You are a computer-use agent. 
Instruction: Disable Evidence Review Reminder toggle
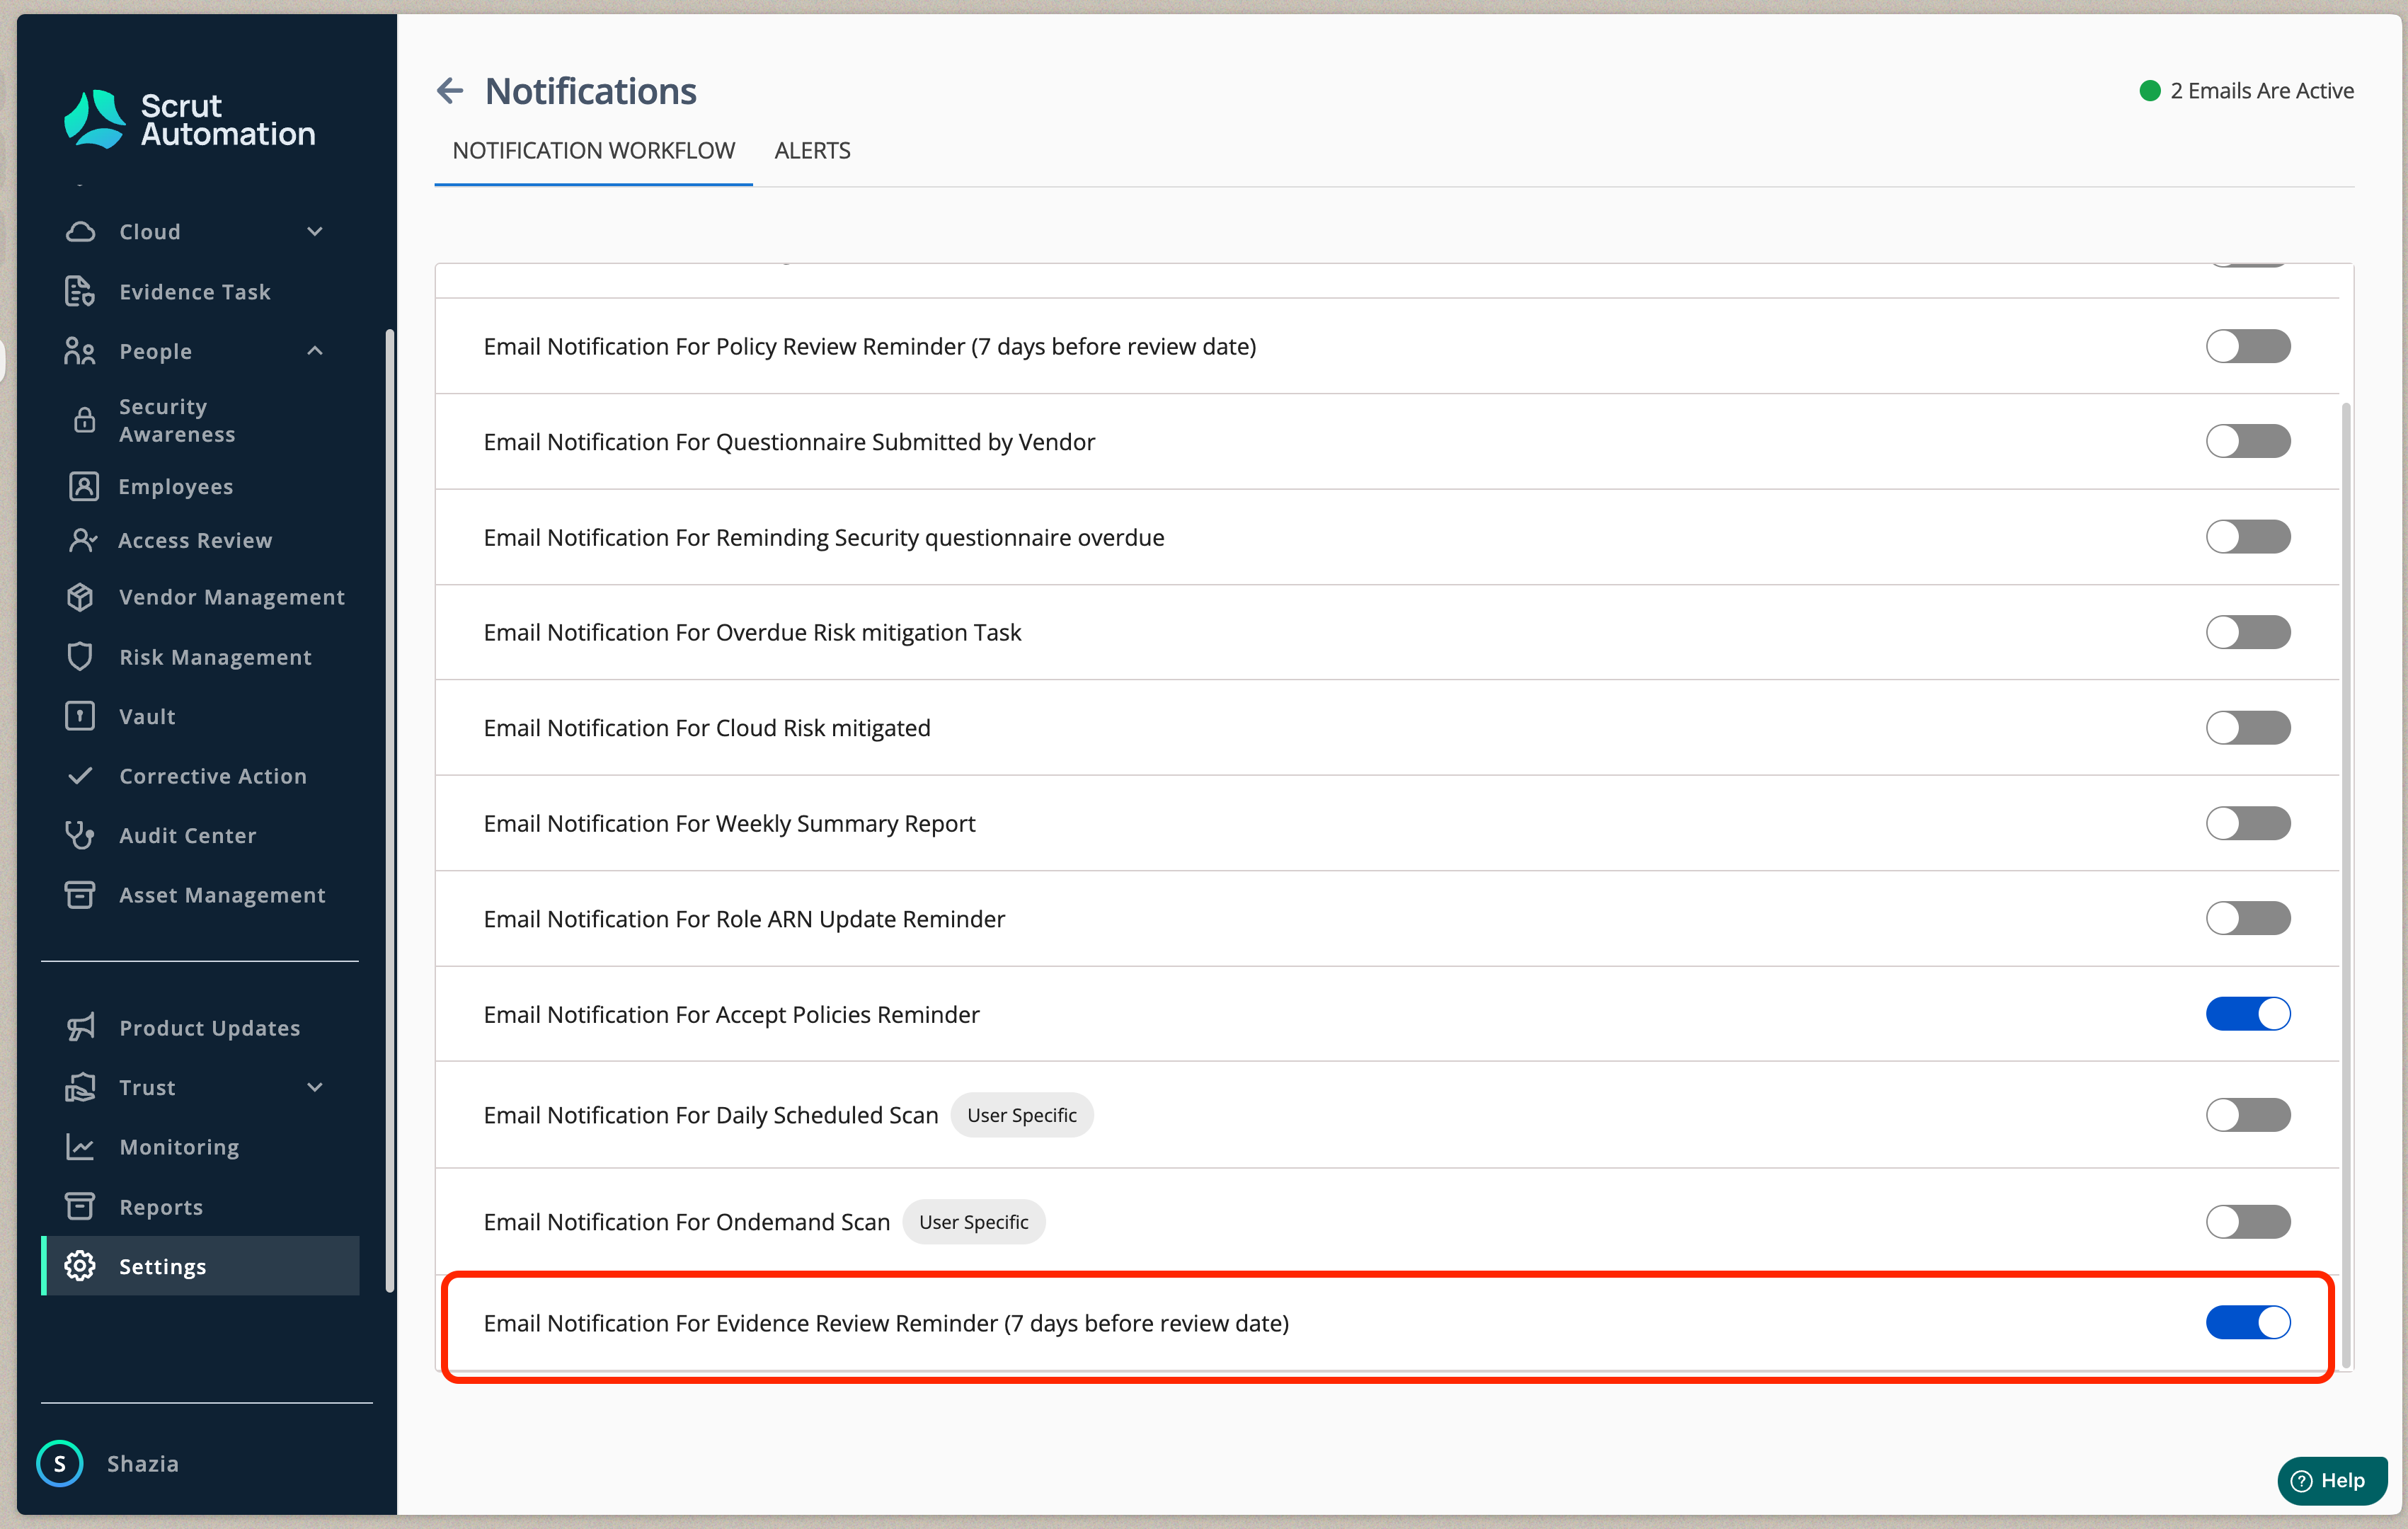(2248, 1323)
